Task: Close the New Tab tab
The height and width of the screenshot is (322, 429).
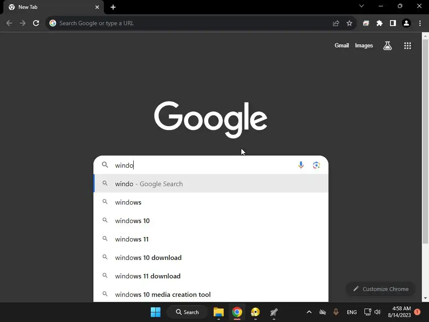Action: (97, 7)
